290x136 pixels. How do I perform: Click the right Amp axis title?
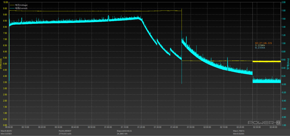(288, 64)
